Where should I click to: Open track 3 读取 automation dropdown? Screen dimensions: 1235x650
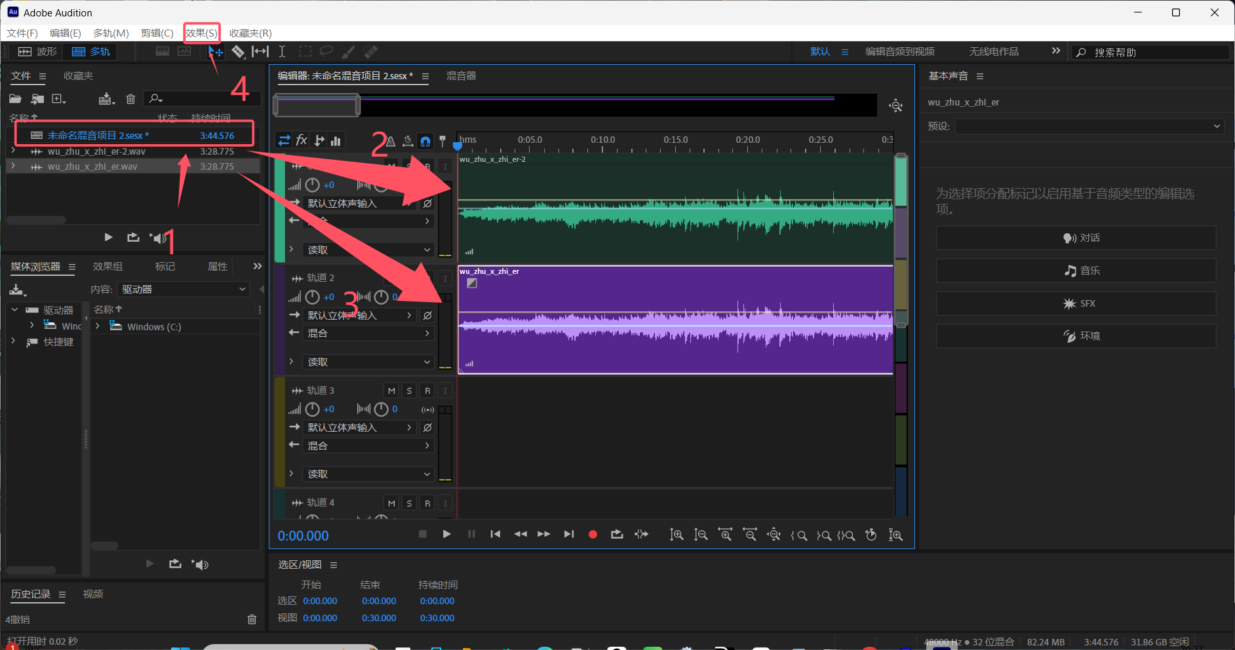[x=369, y=474]
